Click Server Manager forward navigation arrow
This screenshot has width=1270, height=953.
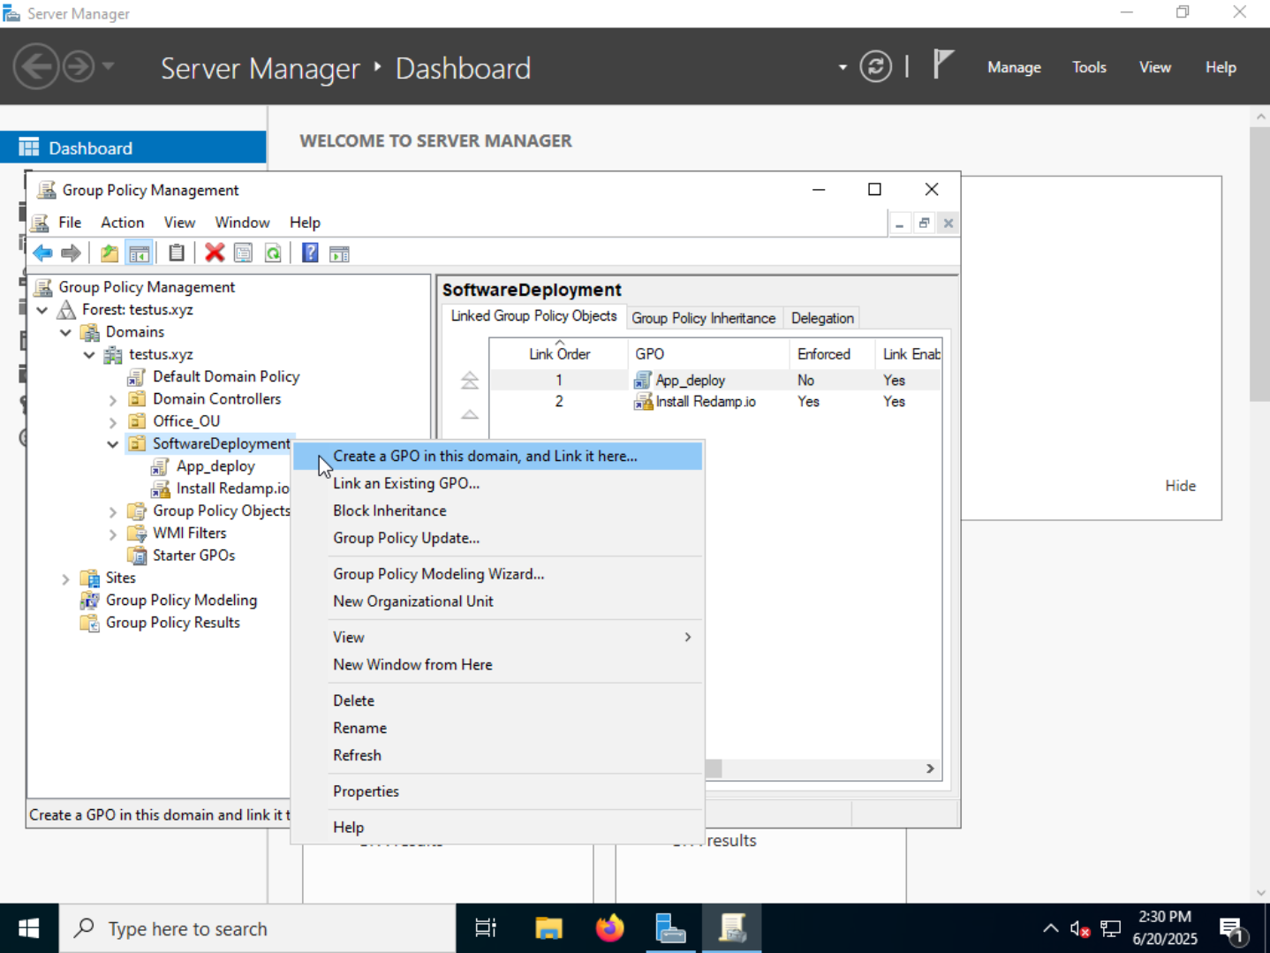(x=78, y=67)
